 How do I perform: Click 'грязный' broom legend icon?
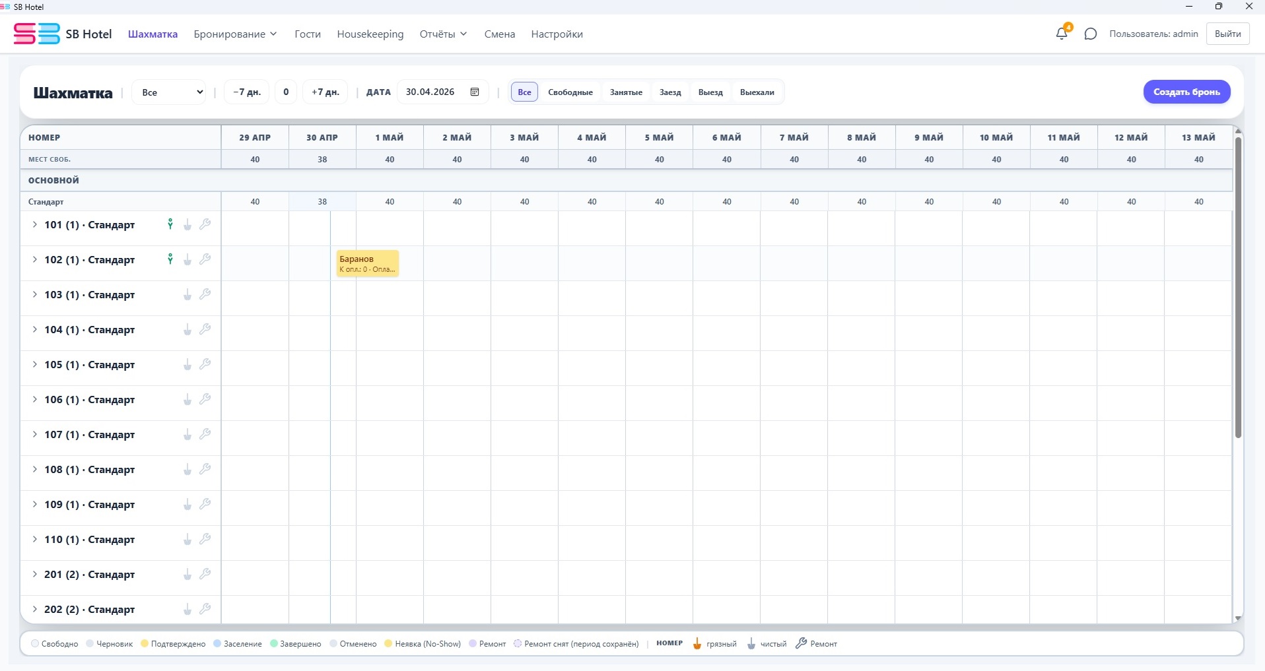point(697,644)
